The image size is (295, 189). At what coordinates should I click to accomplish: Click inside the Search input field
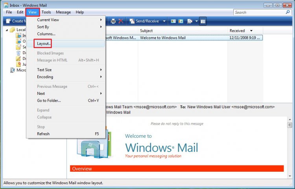(x=259, y=12)
